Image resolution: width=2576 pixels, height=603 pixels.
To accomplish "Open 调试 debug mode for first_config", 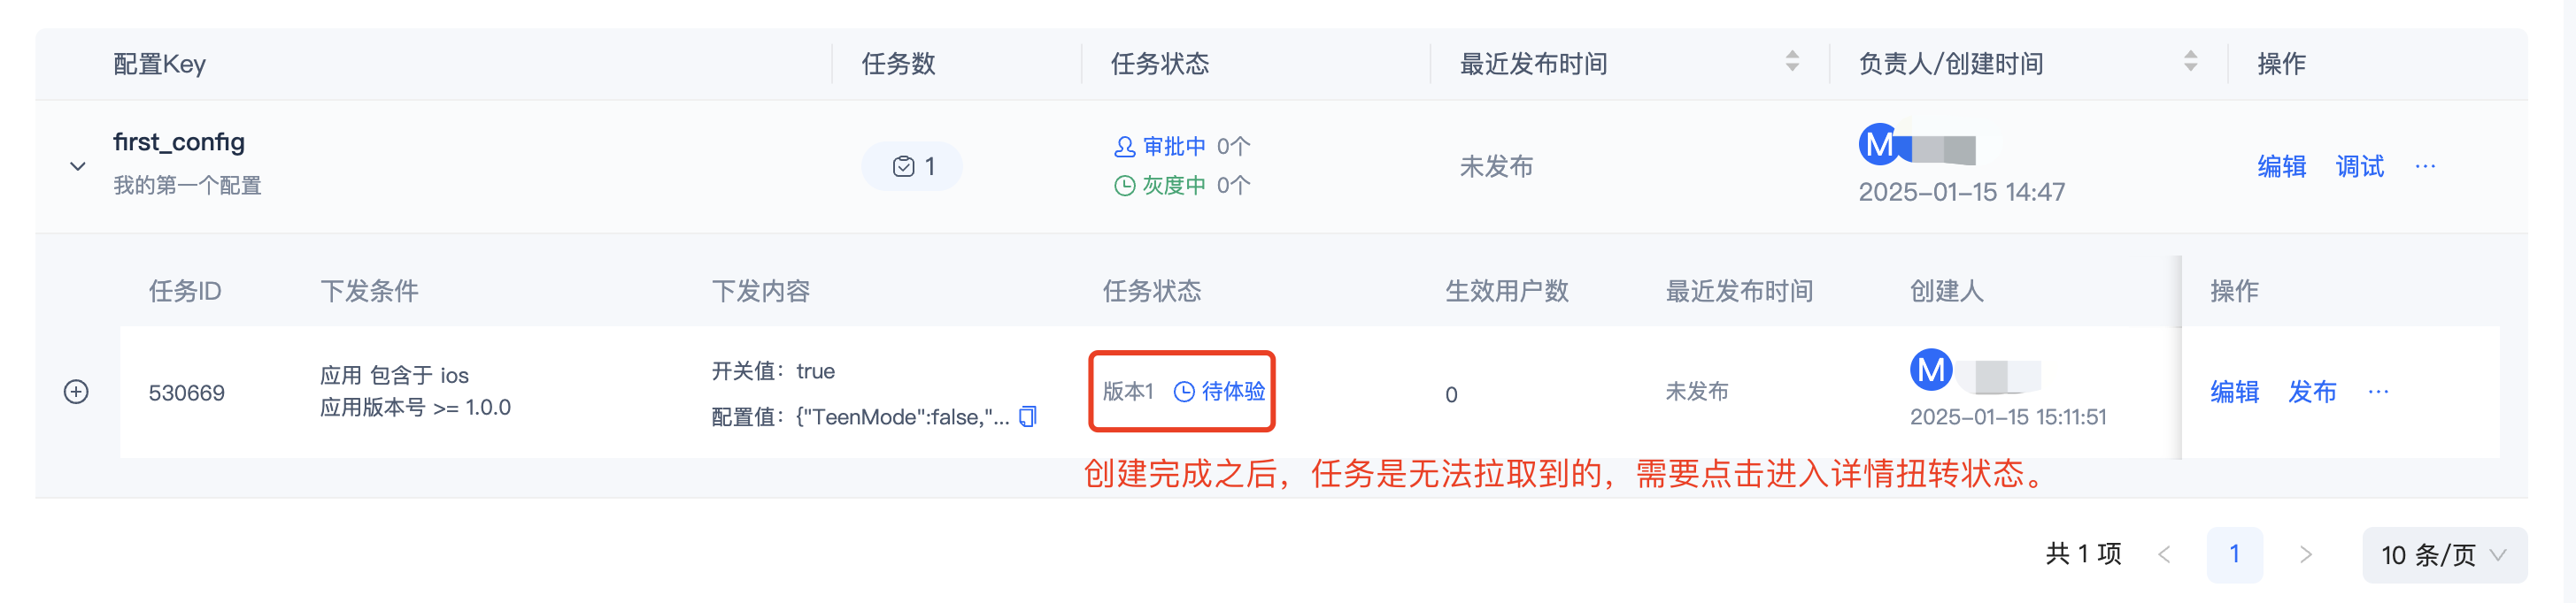I will click(2359, 167).
